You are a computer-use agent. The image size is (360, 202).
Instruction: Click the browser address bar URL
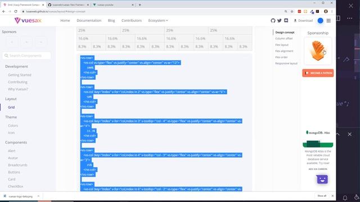[56, 11]
